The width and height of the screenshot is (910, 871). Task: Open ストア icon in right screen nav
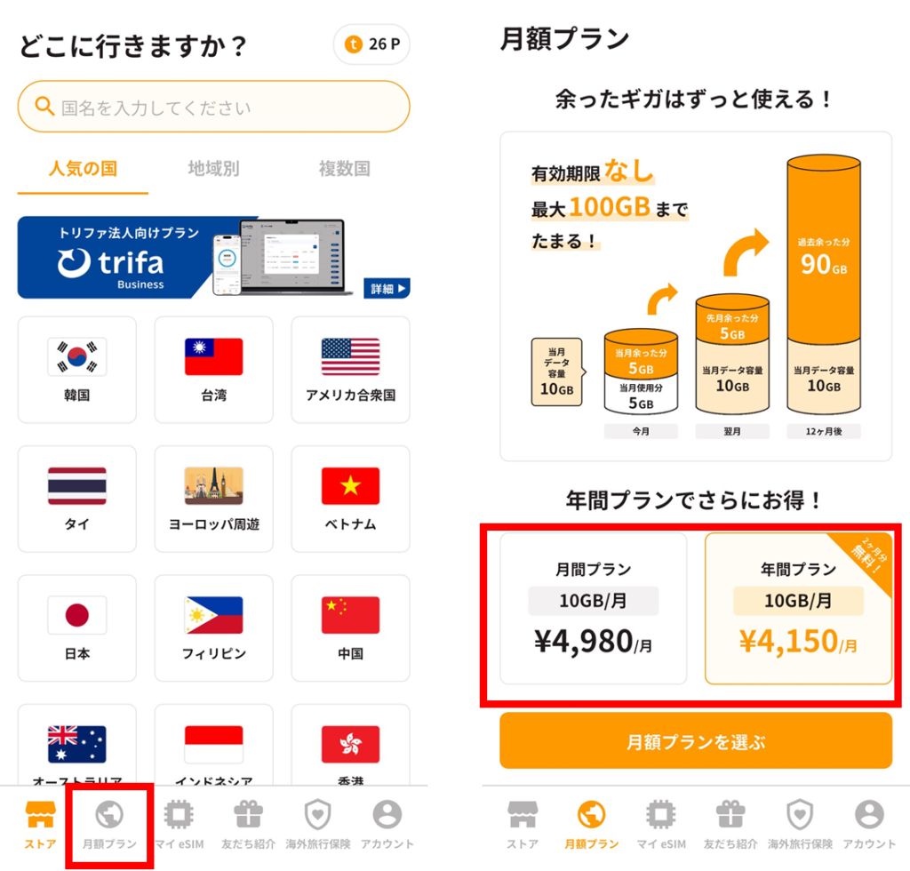coord(523,814)
